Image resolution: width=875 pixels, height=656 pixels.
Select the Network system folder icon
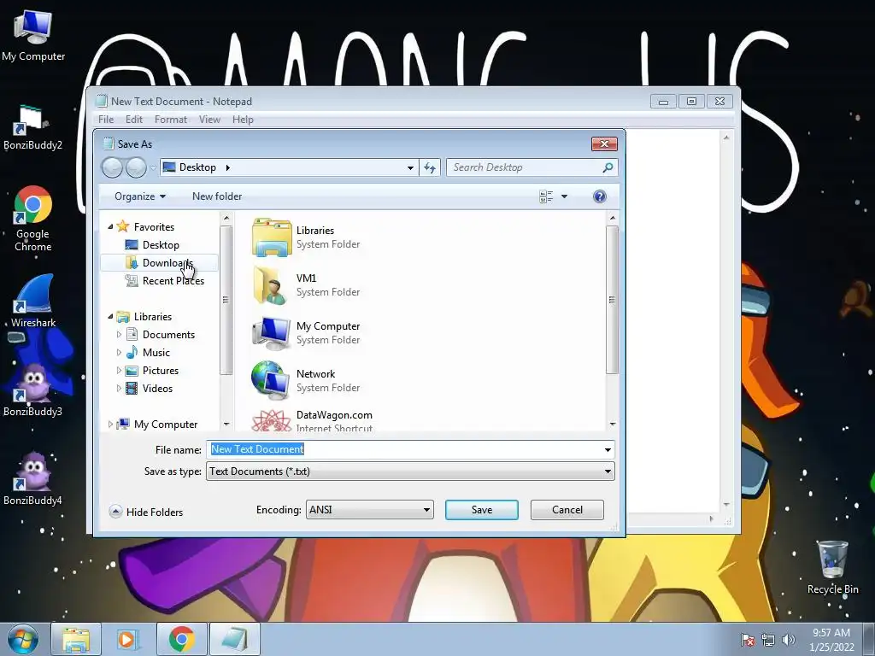click(x=271, y=380)
